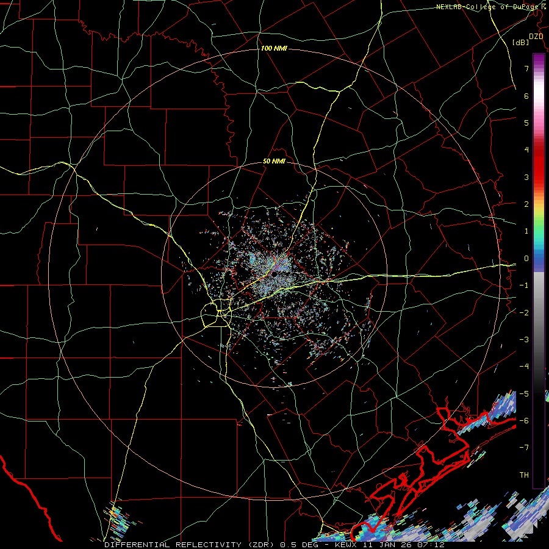The image size is (549, 549).
Task: Click the scale value 0
Action: [526, 259]
